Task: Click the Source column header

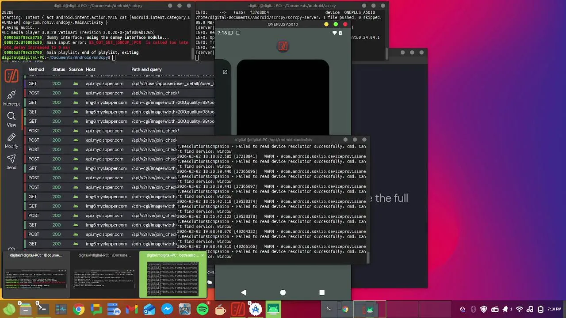Action: pos(76,69)
